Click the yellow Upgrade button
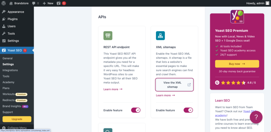The height and width of the screenshot is (132, 271). point(17,119)
